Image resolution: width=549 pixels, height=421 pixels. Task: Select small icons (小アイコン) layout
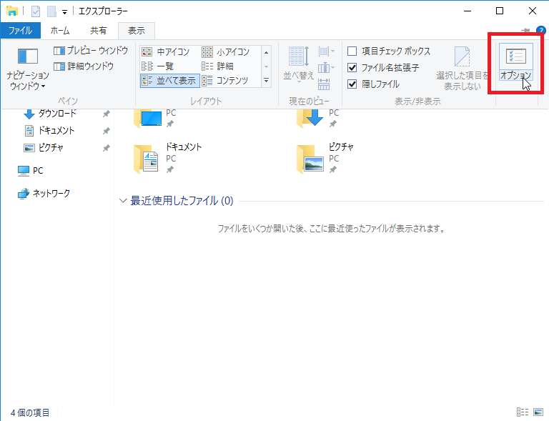pos(226,51)
